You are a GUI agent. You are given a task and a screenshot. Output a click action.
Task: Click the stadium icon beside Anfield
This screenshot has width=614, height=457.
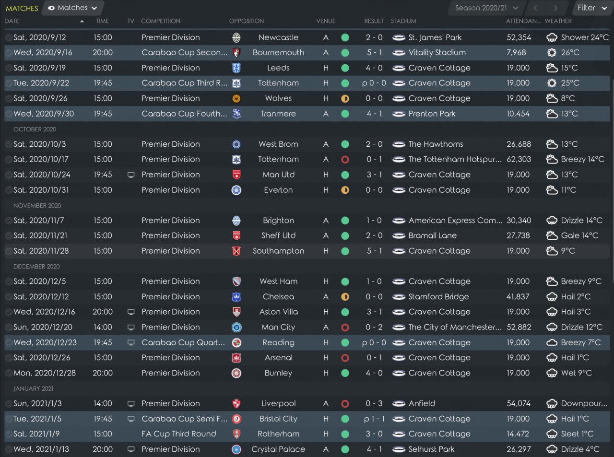tap(399, 404)
